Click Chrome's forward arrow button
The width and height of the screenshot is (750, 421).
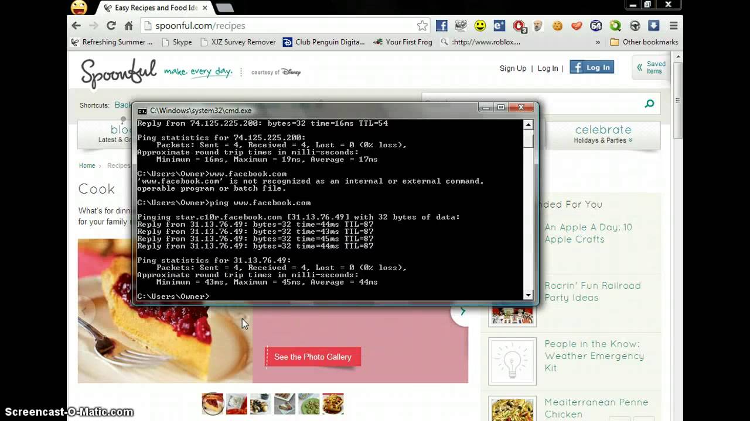pos(94,26)
